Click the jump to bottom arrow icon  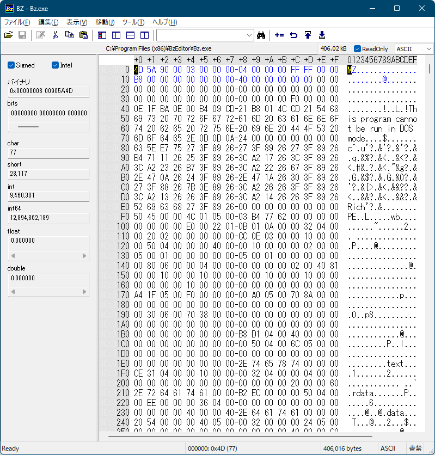tap(322, 35)
